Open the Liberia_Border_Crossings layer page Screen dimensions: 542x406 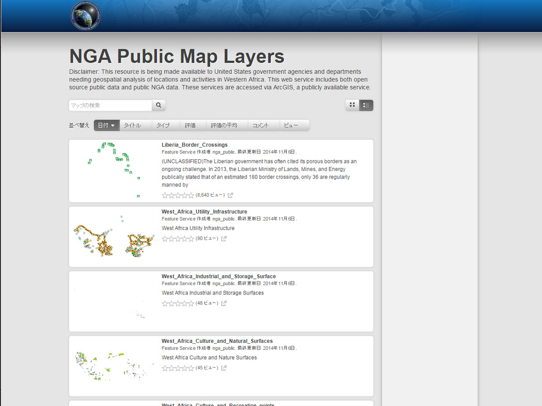pos(195,145)
